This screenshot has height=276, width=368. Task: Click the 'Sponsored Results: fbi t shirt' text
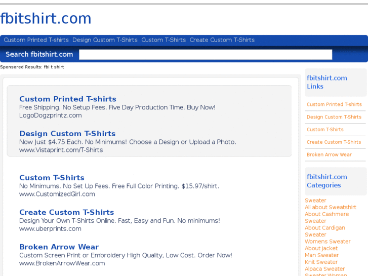point(32,67)
